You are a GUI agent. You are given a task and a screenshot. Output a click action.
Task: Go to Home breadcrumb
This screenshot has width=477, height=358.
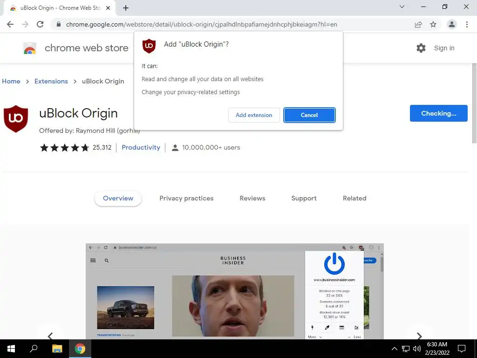[11, 81]
